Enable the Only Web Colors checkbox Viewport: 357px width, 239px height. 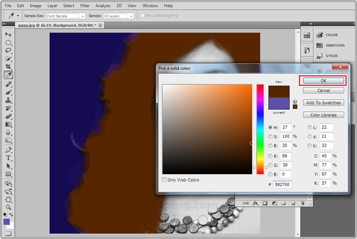pos(164,180)
